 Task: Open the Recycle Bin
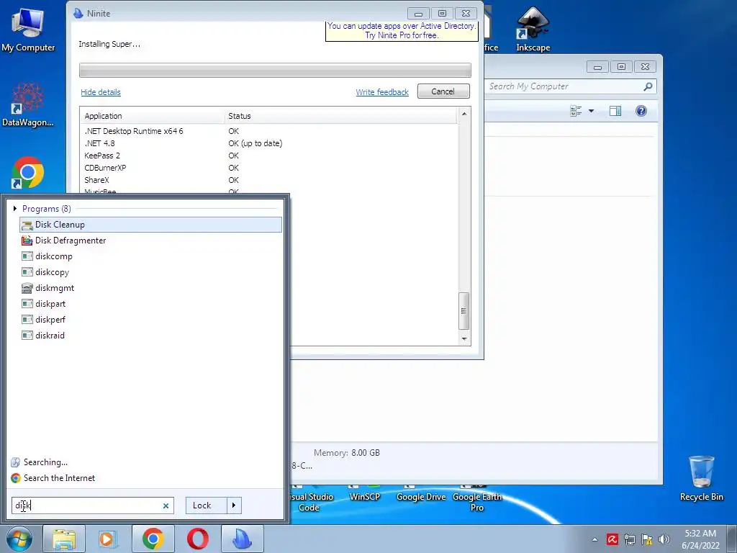701,478
